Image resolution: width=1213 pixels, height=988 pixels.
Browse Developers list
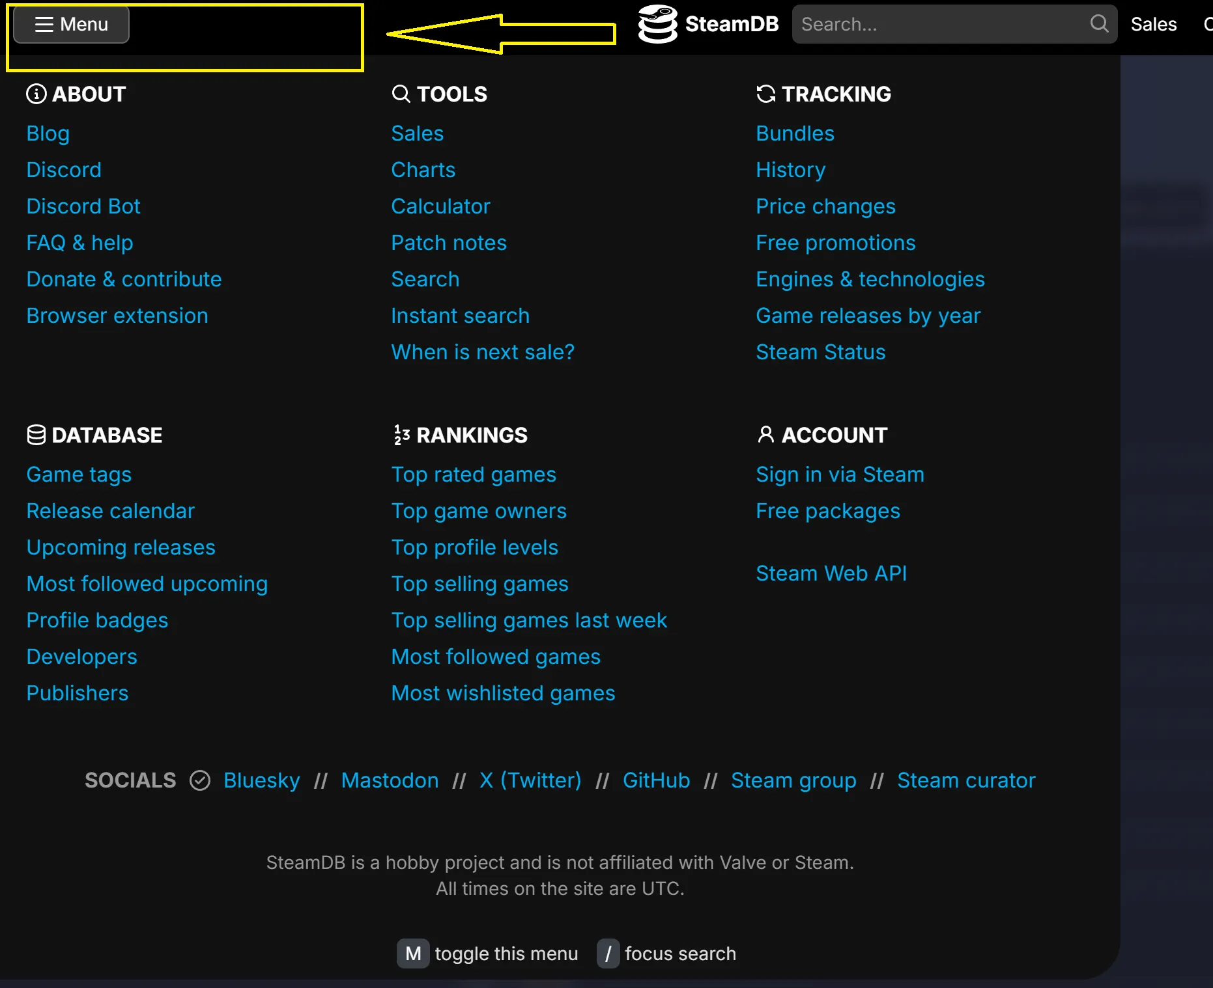point(82,657)
